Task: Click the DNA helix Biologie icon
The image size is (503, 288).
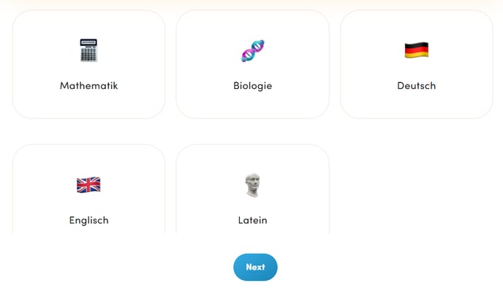Action: [253, 50]
